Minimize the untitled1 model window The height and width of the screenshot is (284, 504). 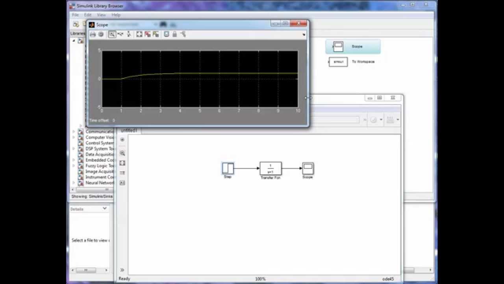(x=370, y=98)
